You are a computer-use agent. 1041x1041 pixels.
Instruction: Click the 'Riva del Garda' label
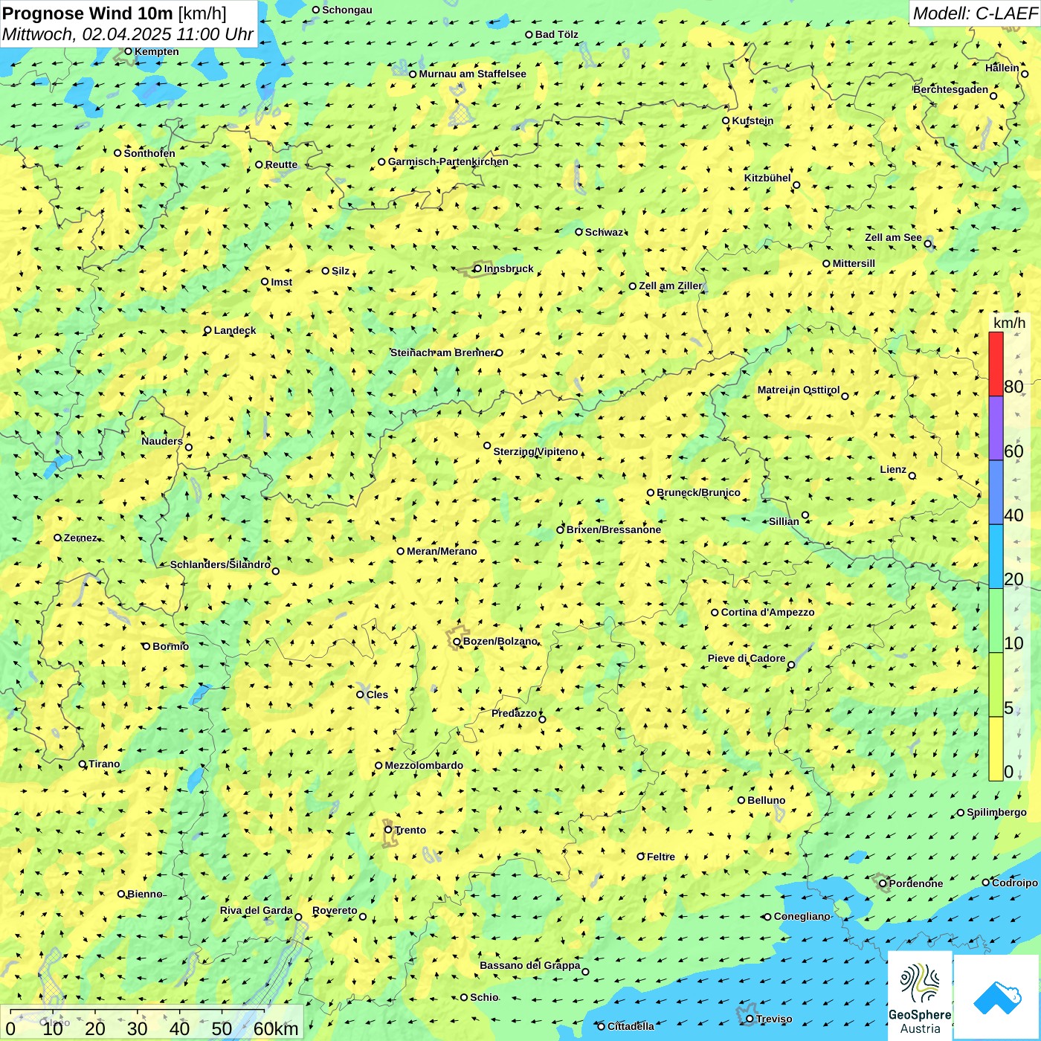tap(257, 910)
